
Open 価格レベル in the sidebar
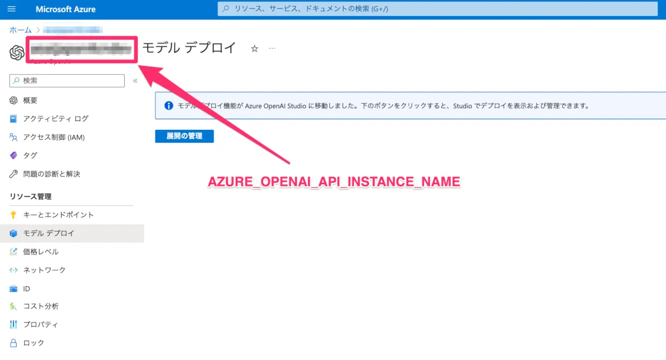[x=41, y=252]
